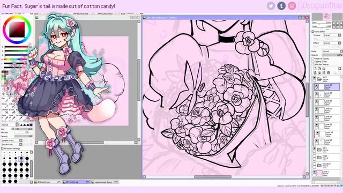Image resolution: width=343 pixels, height=193 pixels.
Task: Open the Tumblr social icon
Action: [281, 6]
